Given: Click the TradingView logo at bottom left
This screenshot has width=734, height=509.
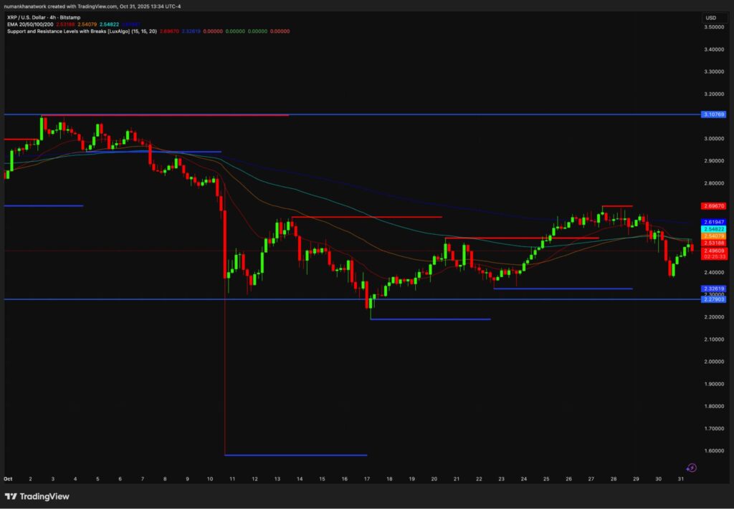Looking at the screenshot, I should click(37, 497).
